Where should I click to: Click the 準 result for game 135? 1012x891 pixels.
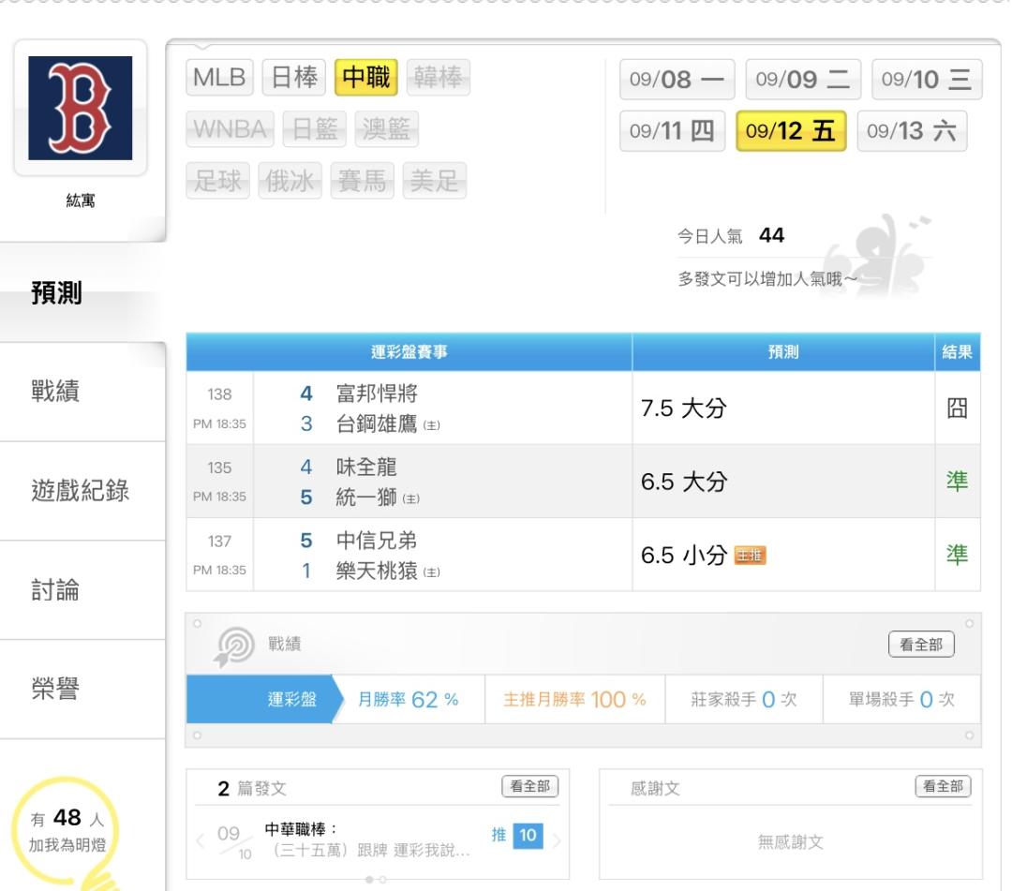coord(957,482)
